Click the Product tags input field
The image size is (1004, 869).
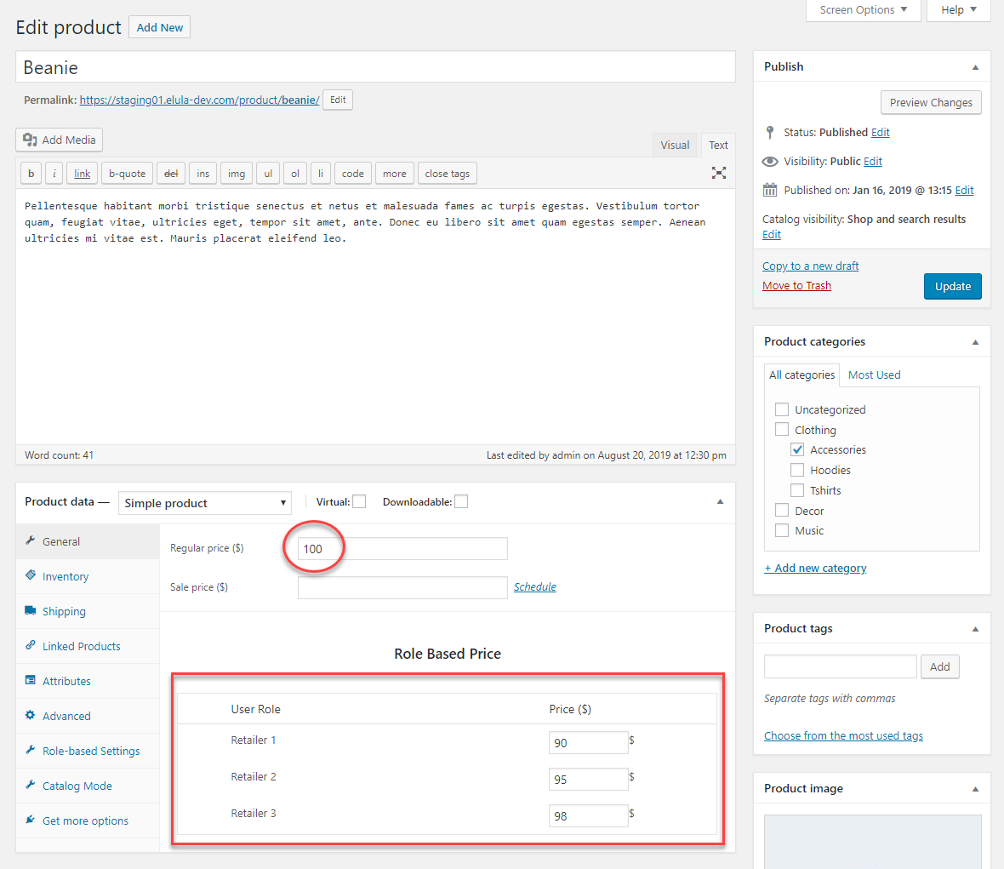click(840, 666)
